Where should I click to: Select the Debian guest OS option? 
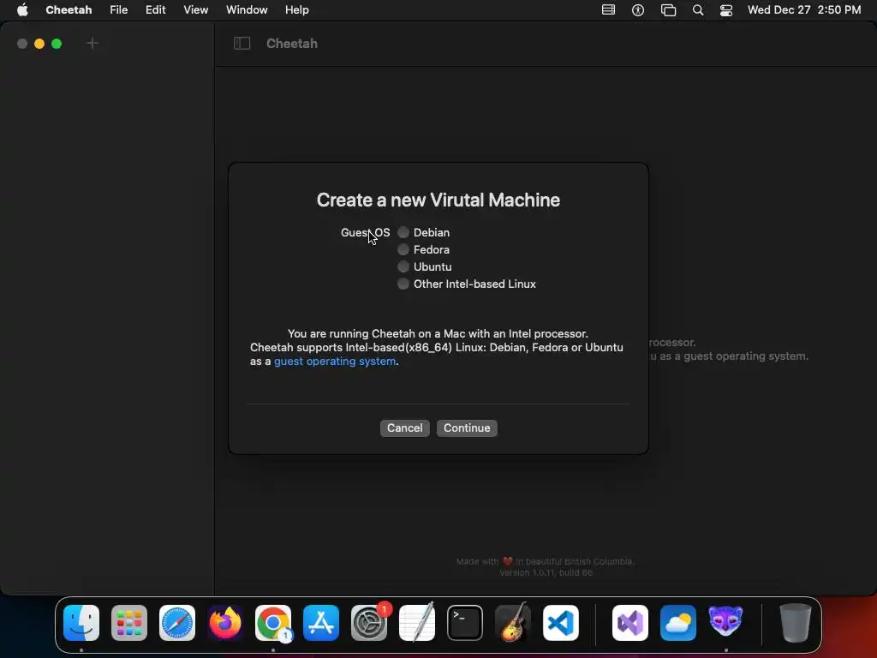pyautogui.click(x=403, y=232)
